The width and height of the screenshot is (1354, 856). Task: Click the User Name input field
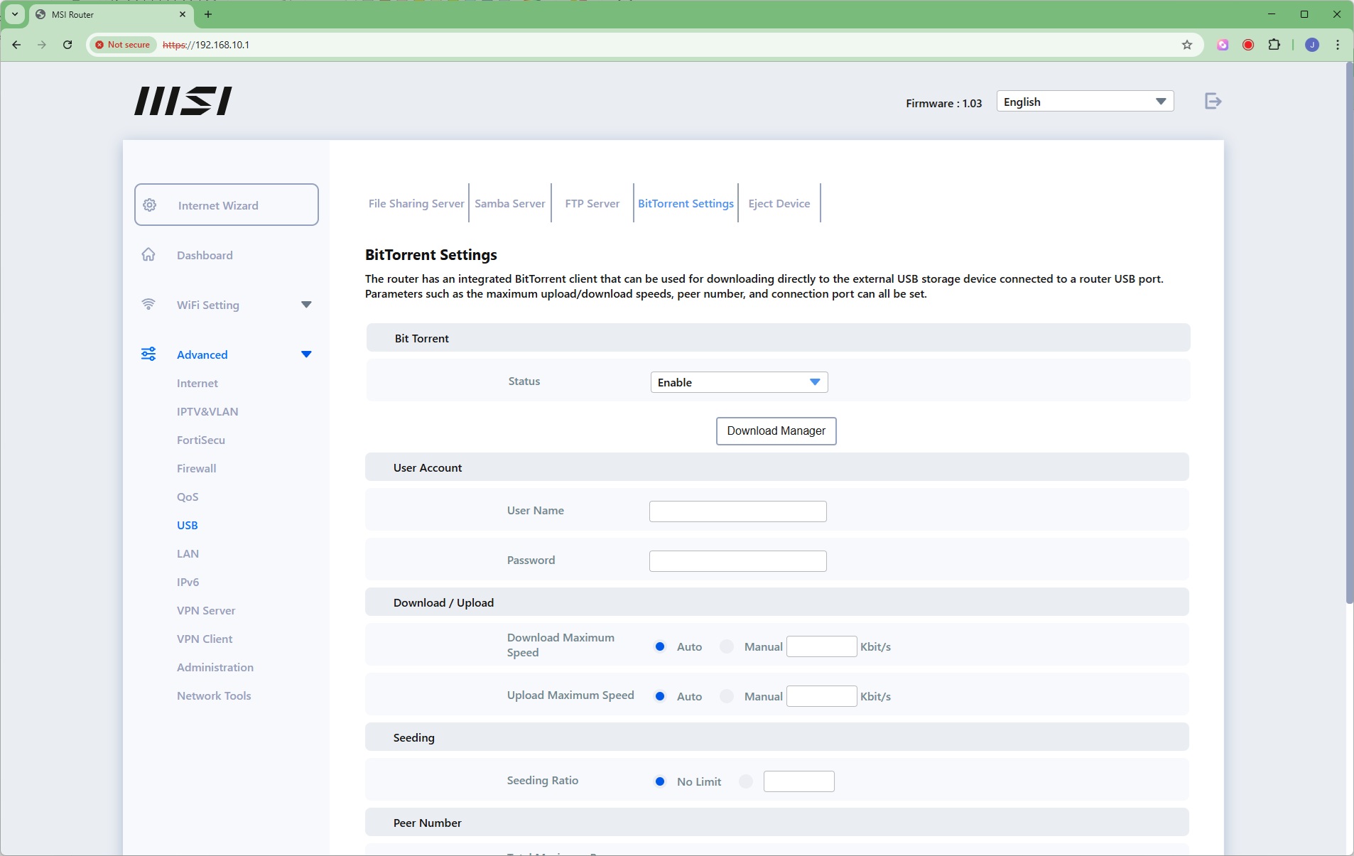coord(737,511)
